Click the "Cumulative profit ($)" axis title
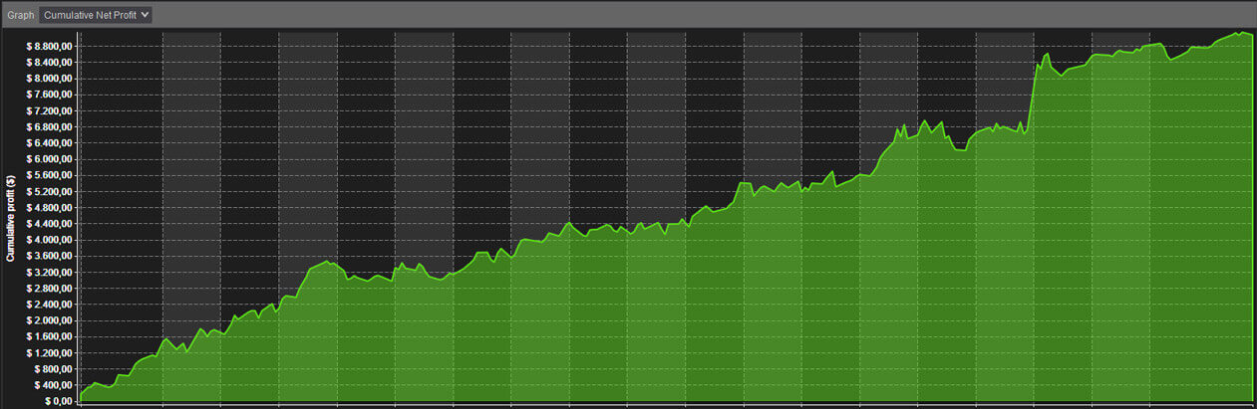 [x=10, y=218]
